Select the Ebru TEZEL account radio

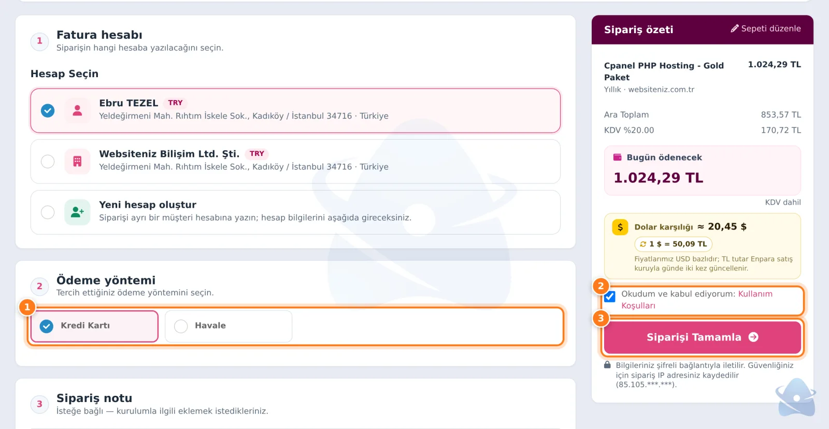pos(48,110)
